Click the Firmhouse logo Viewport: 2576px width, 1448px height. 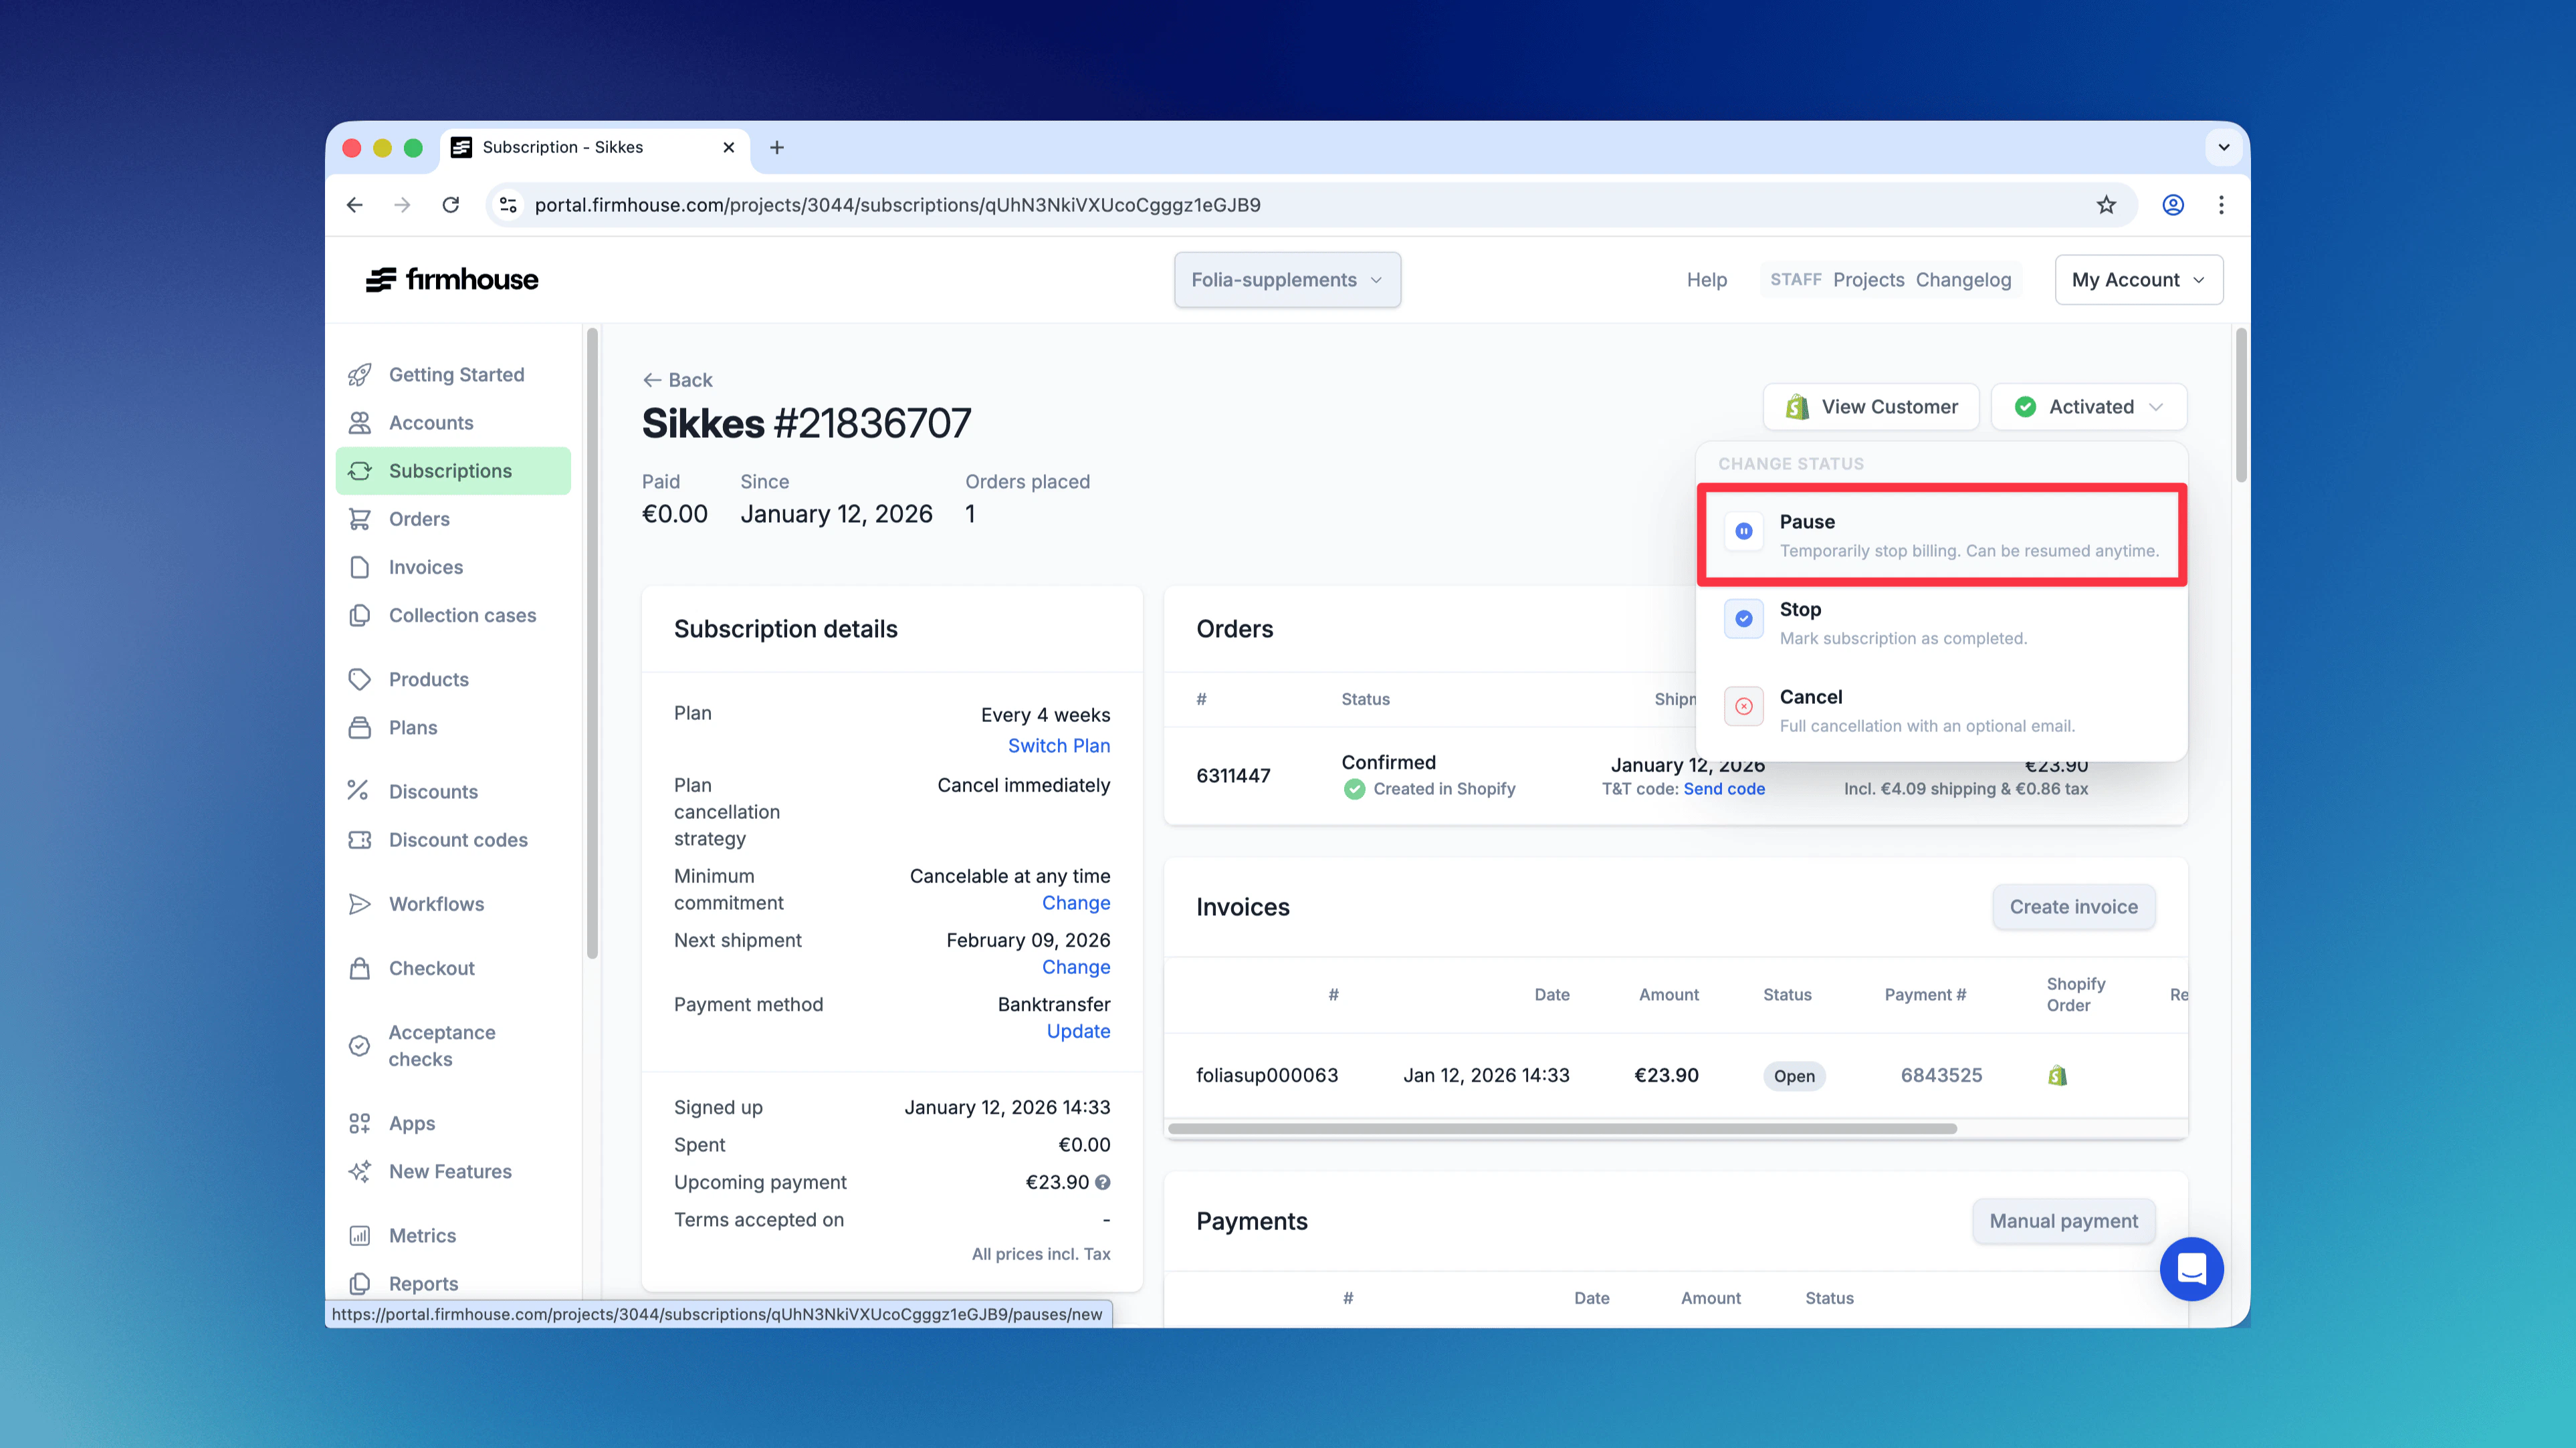[x=452, y=280]
